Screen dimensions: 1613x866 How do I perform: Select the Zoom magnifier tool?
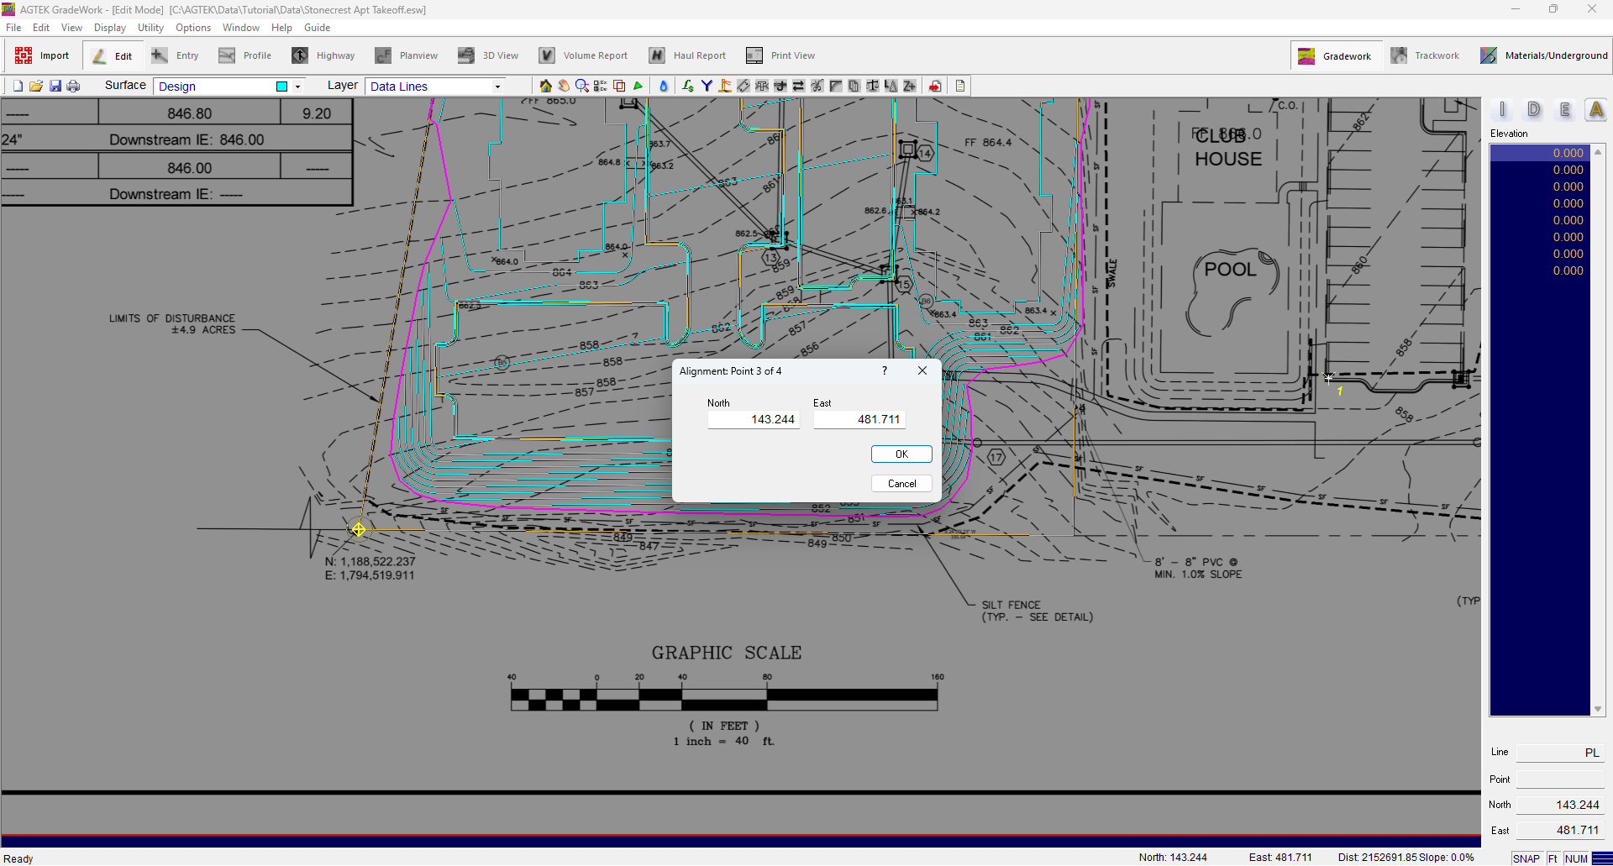tap(582, 85)
